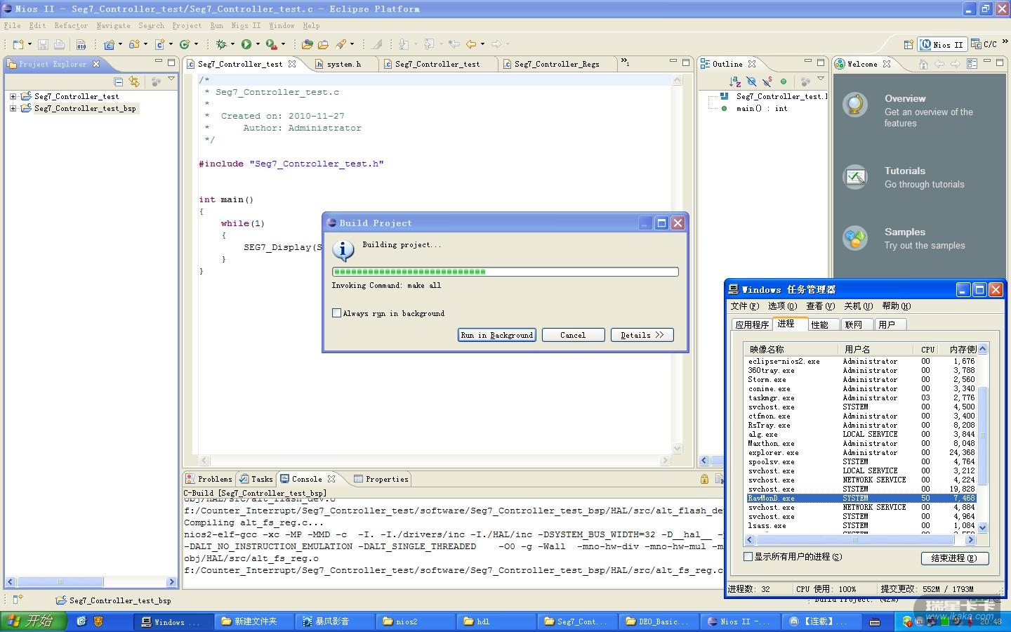The height and width of the screenshot is (632, 1011).
Task: Click Collapse All in Project Explorer
Action: [119, 81]
